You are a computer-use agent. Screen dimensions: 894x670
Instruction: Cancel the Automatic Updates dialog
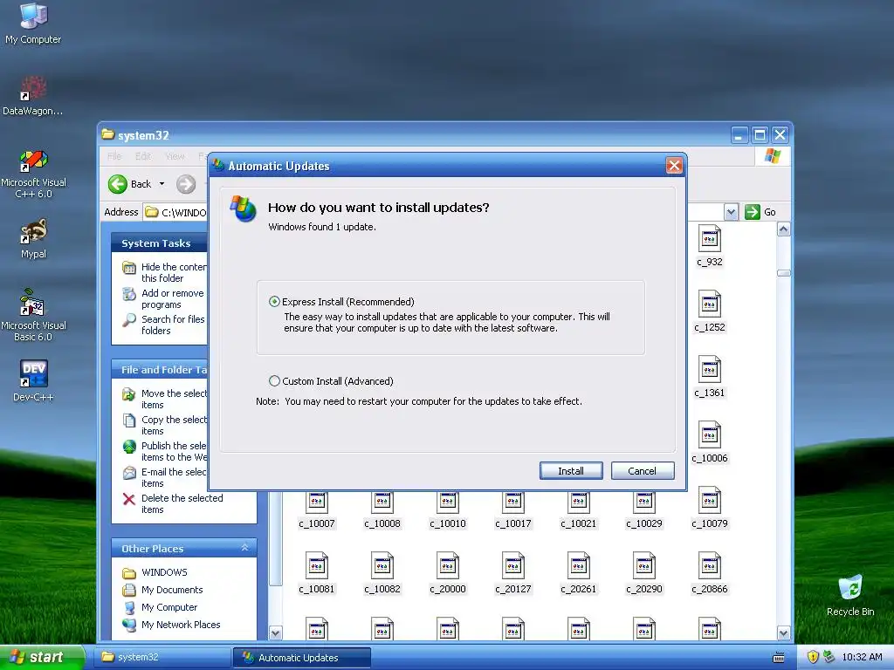(643, 470)
